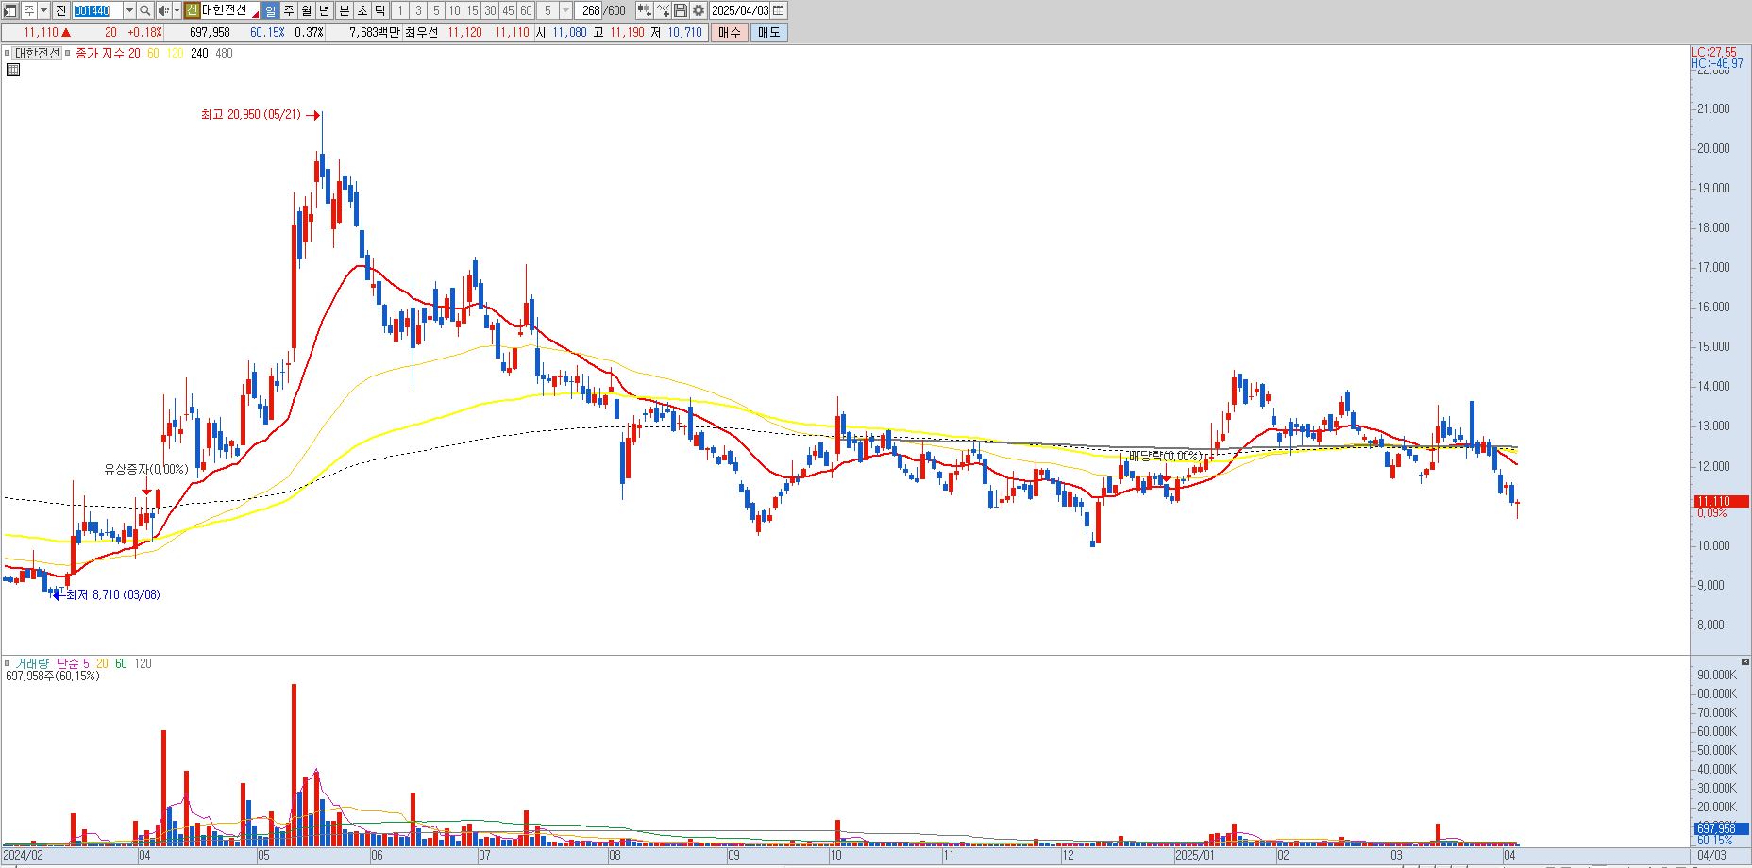Click the 주 stock-type selector button
This screenshot has width=1752, height=868.
[29, 10]
